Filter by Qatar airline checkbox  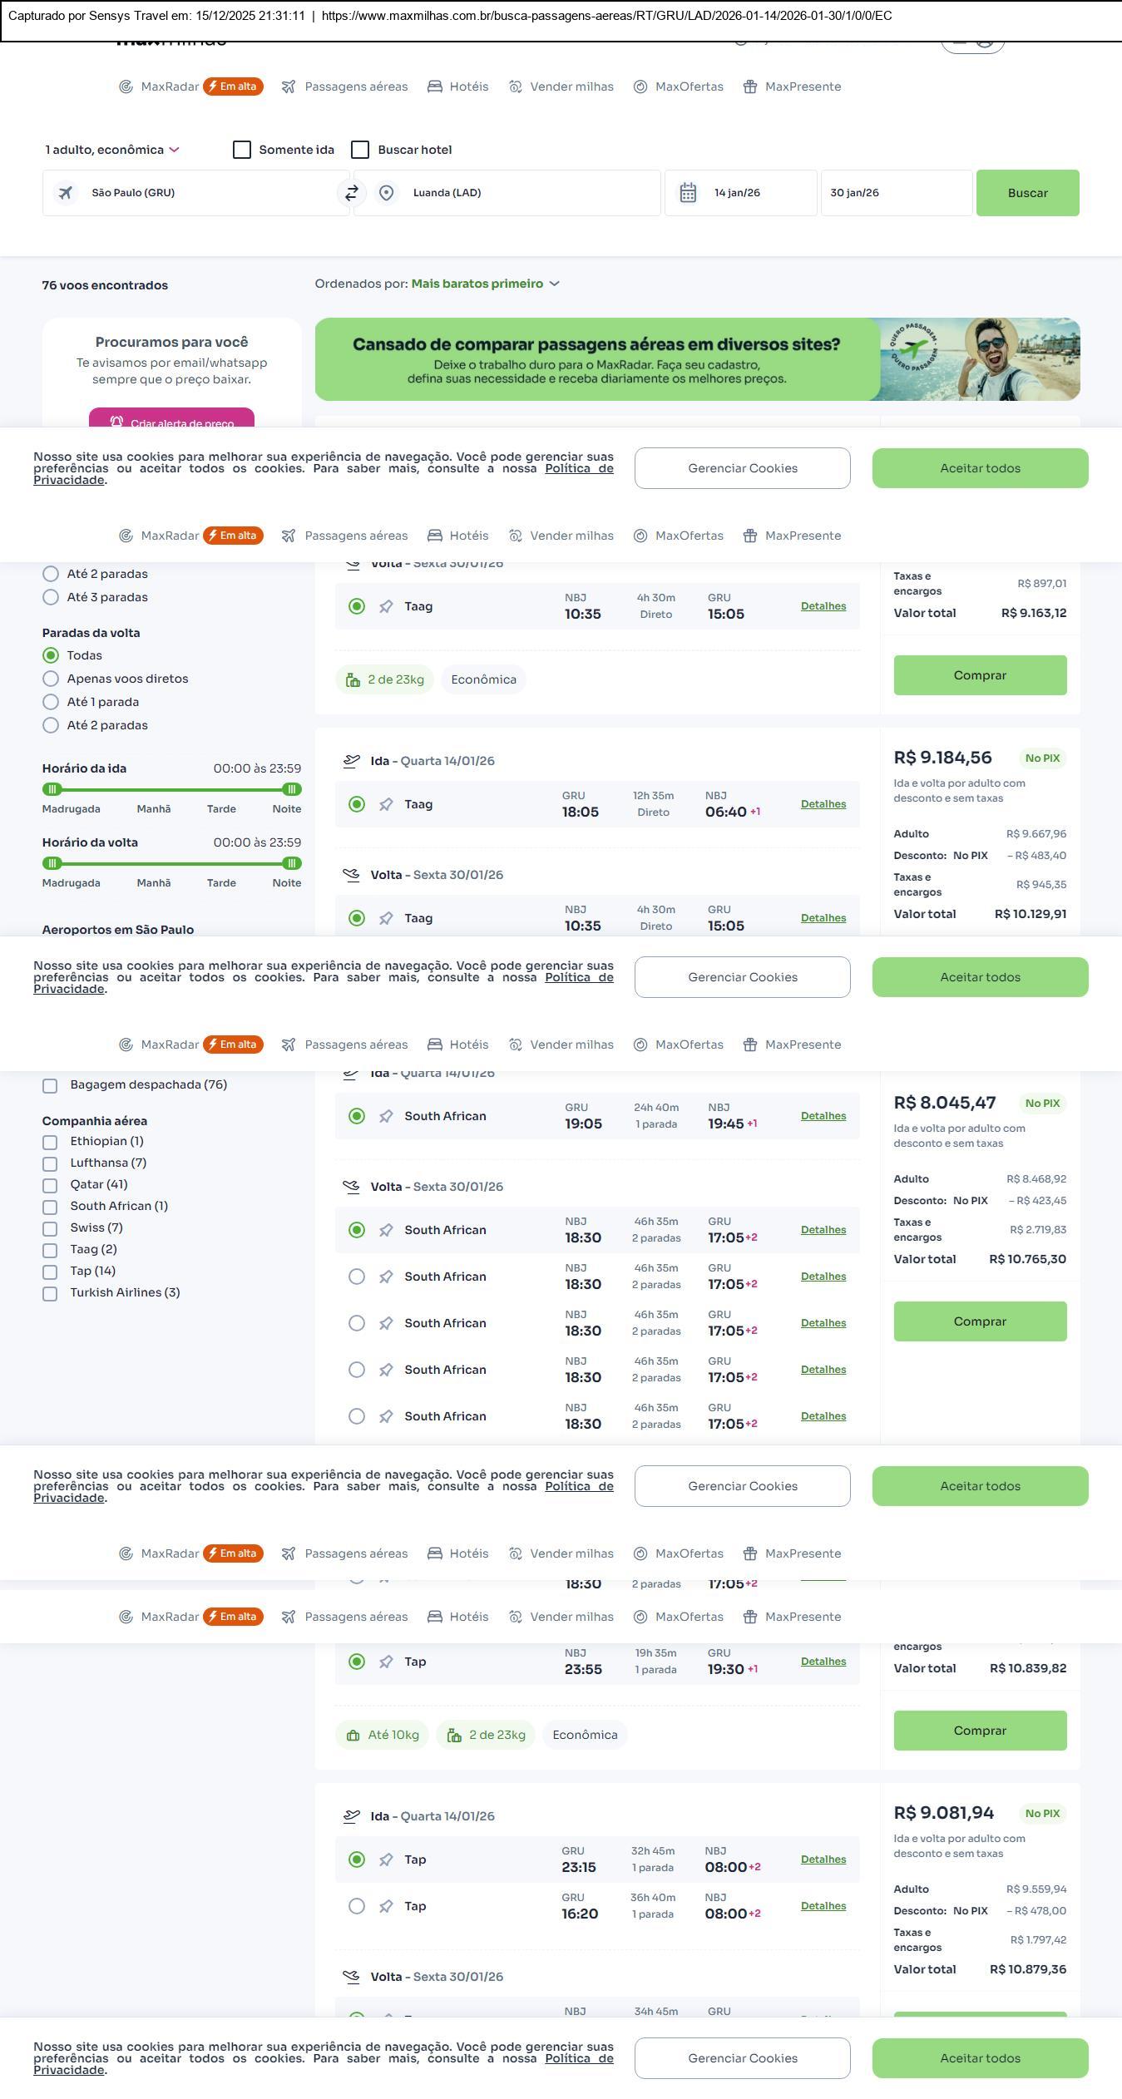click(50, 1185)
